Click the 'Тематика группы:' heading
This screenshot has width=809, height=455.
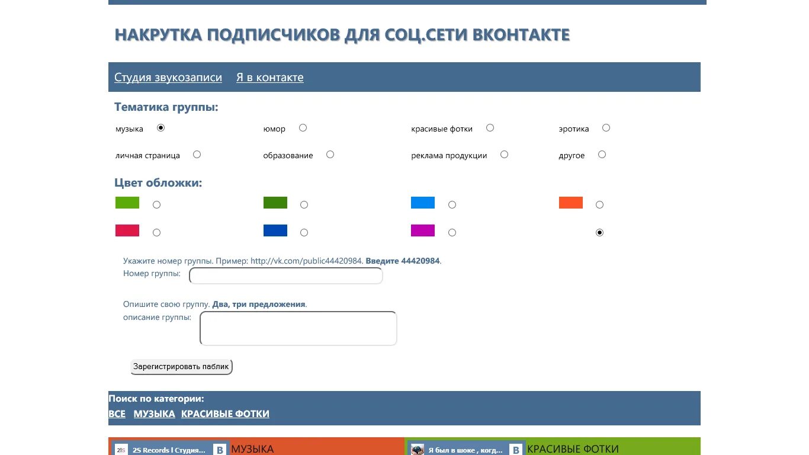pyautogui.click(x=166, y=108)
